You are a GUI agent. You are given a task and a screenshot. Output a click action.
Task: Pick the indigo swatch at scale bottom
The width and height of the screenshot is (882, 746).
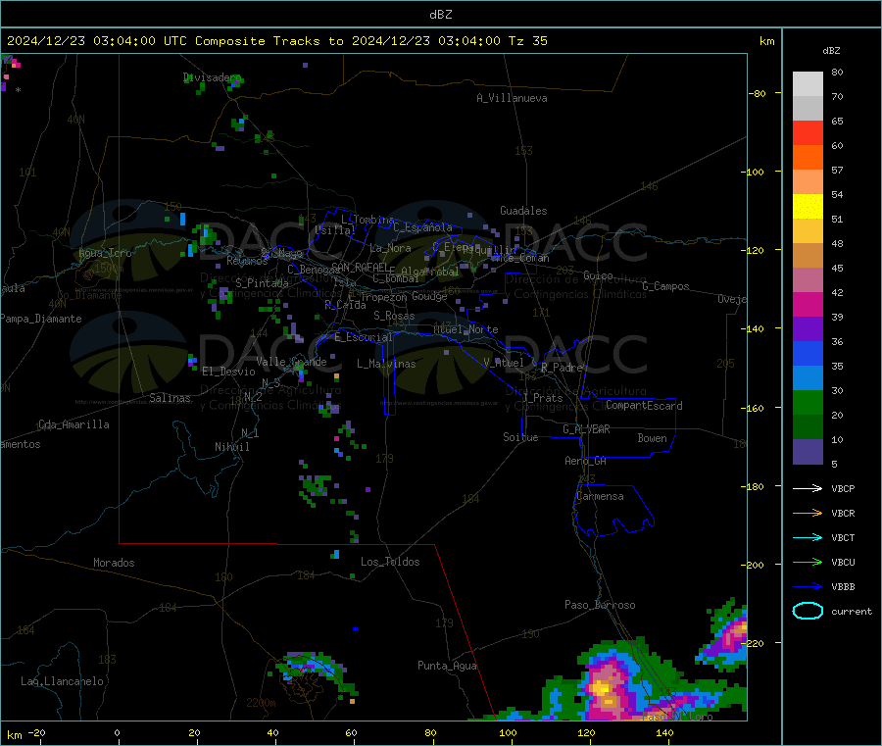pos(808,452)
